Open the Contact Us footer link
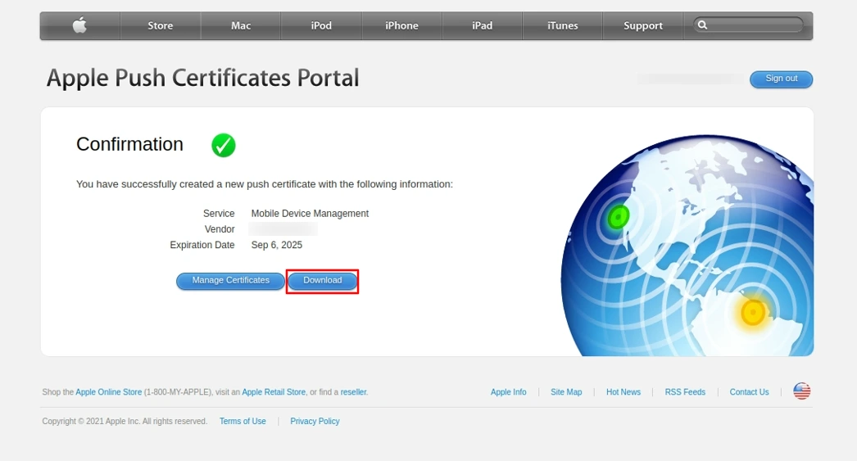 tap(750, 392)
